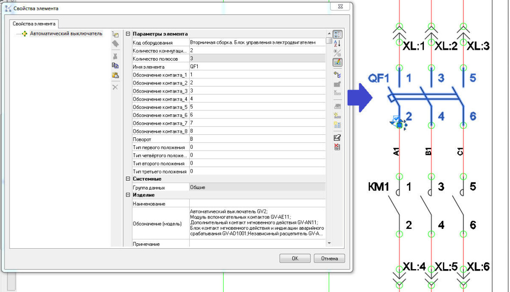Toggle the highlighted pencil edit-mode icon
Image resolution: width=510 pixels, height=292 pixels.
[x=337, y=63]
